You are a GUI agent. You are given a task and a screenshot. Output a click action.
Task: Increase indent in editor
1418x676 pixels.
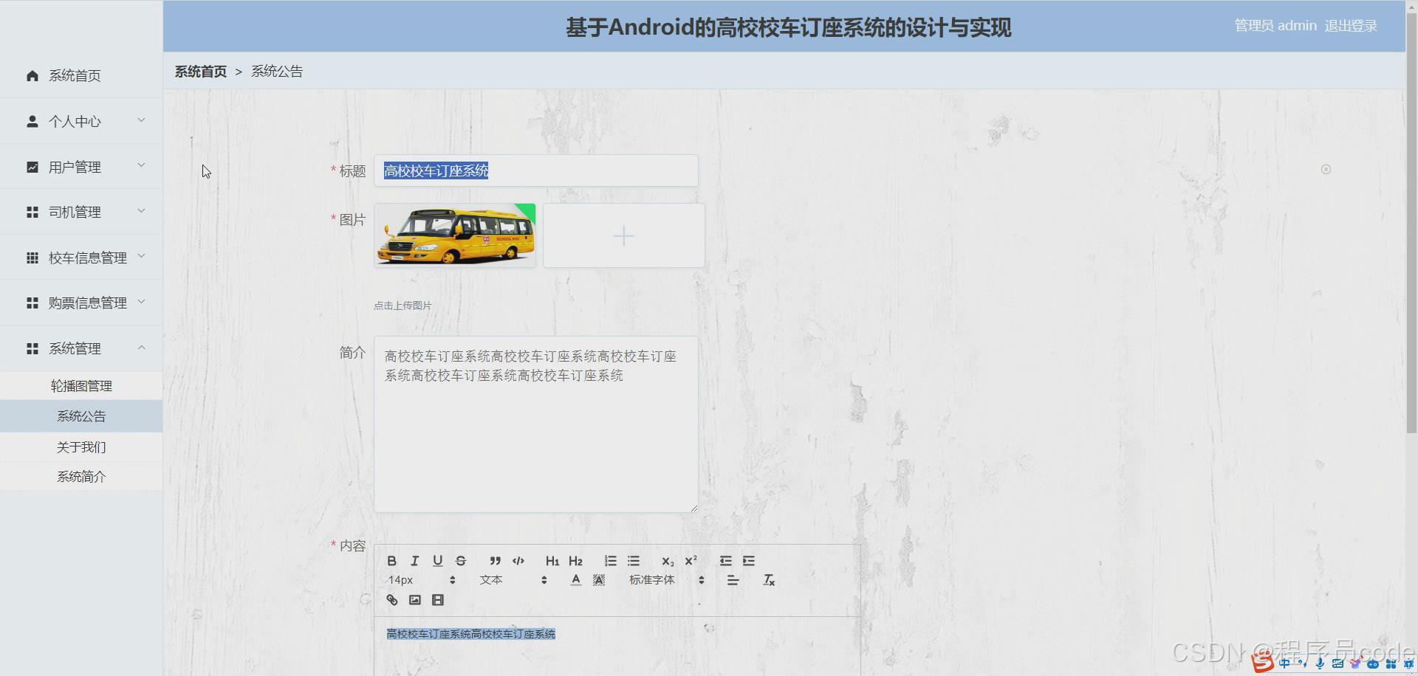point(749,561)
